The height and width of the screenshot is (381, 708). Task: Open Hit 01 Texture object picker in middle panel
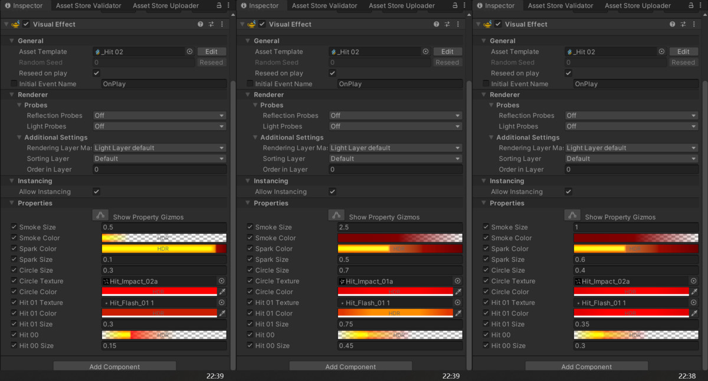point(458,303)
